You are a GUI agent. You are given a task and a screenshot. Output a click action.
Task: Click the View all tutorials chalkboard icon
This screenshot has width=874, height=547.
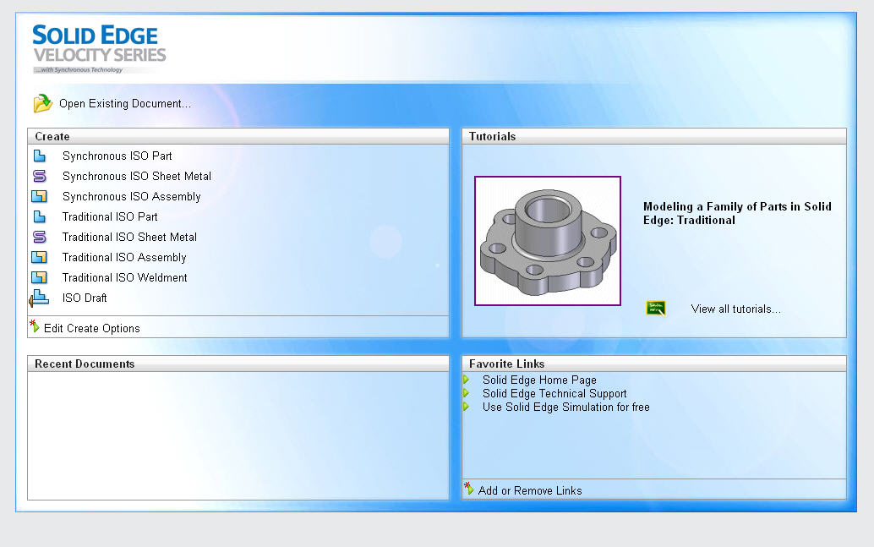656,308
